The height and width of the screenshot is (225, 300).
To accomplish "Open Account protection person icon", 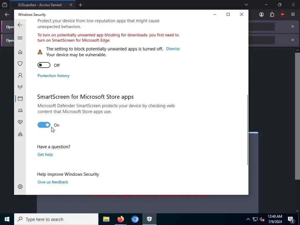I will coord(20,75).
